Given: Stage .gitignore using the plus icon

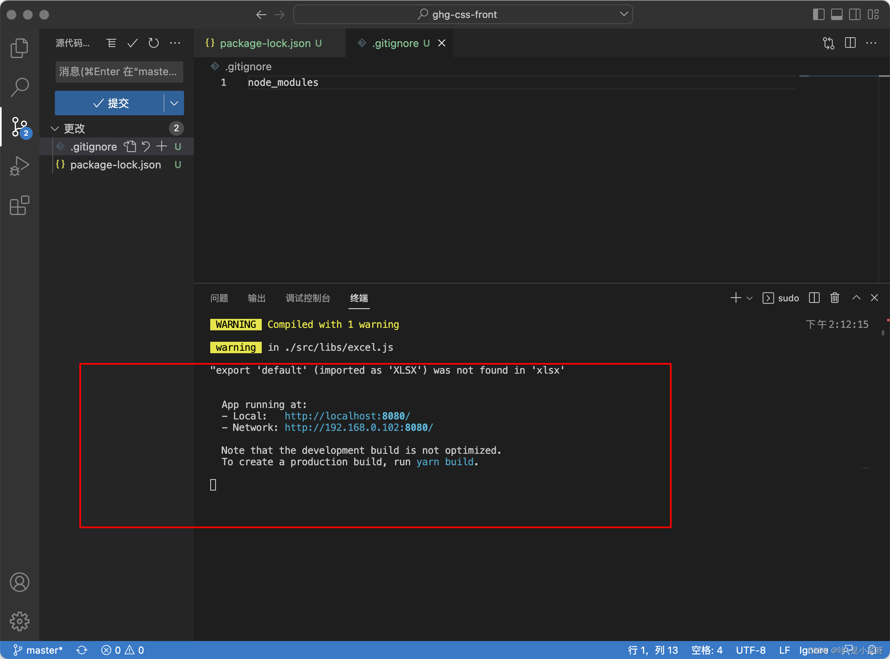Looking at the screenshot, I should [161, 146].
